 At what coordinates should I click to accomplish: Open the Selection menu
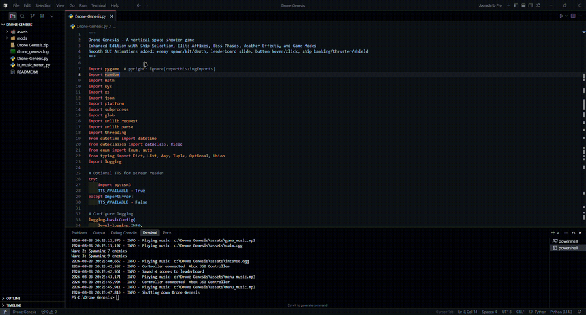44,5
